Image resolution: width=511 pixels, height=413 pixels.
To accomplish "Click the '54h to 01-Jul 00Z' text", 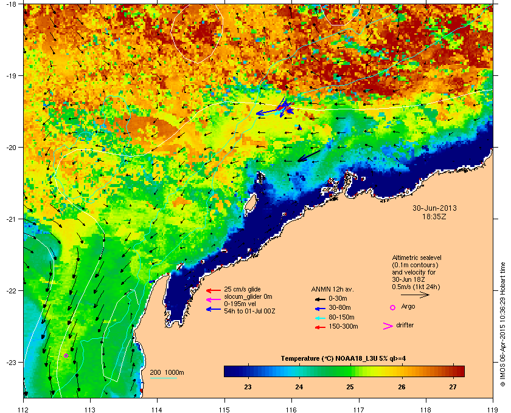I will 249,311.
